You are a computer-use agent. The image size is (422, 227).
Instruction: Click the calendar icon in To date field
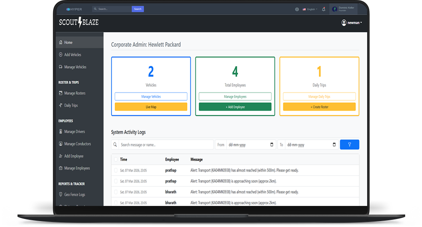coord(334,145)
